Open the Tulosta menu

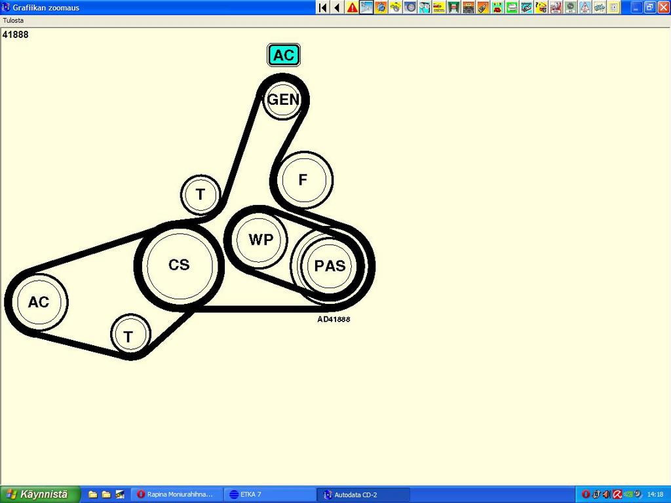click(x=13, y=20)
